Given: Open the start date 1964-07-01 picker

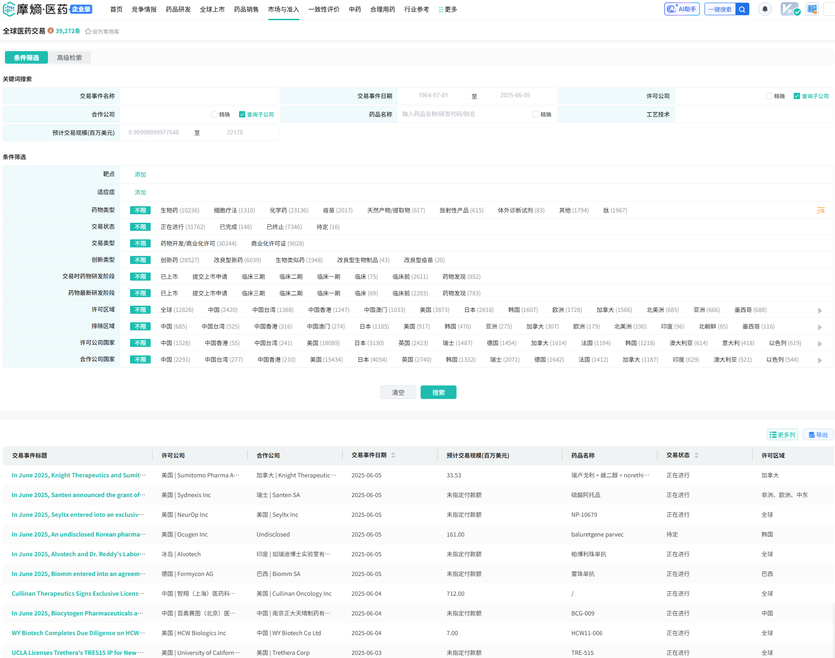Looking at the screenshot, I should (433, 95).
